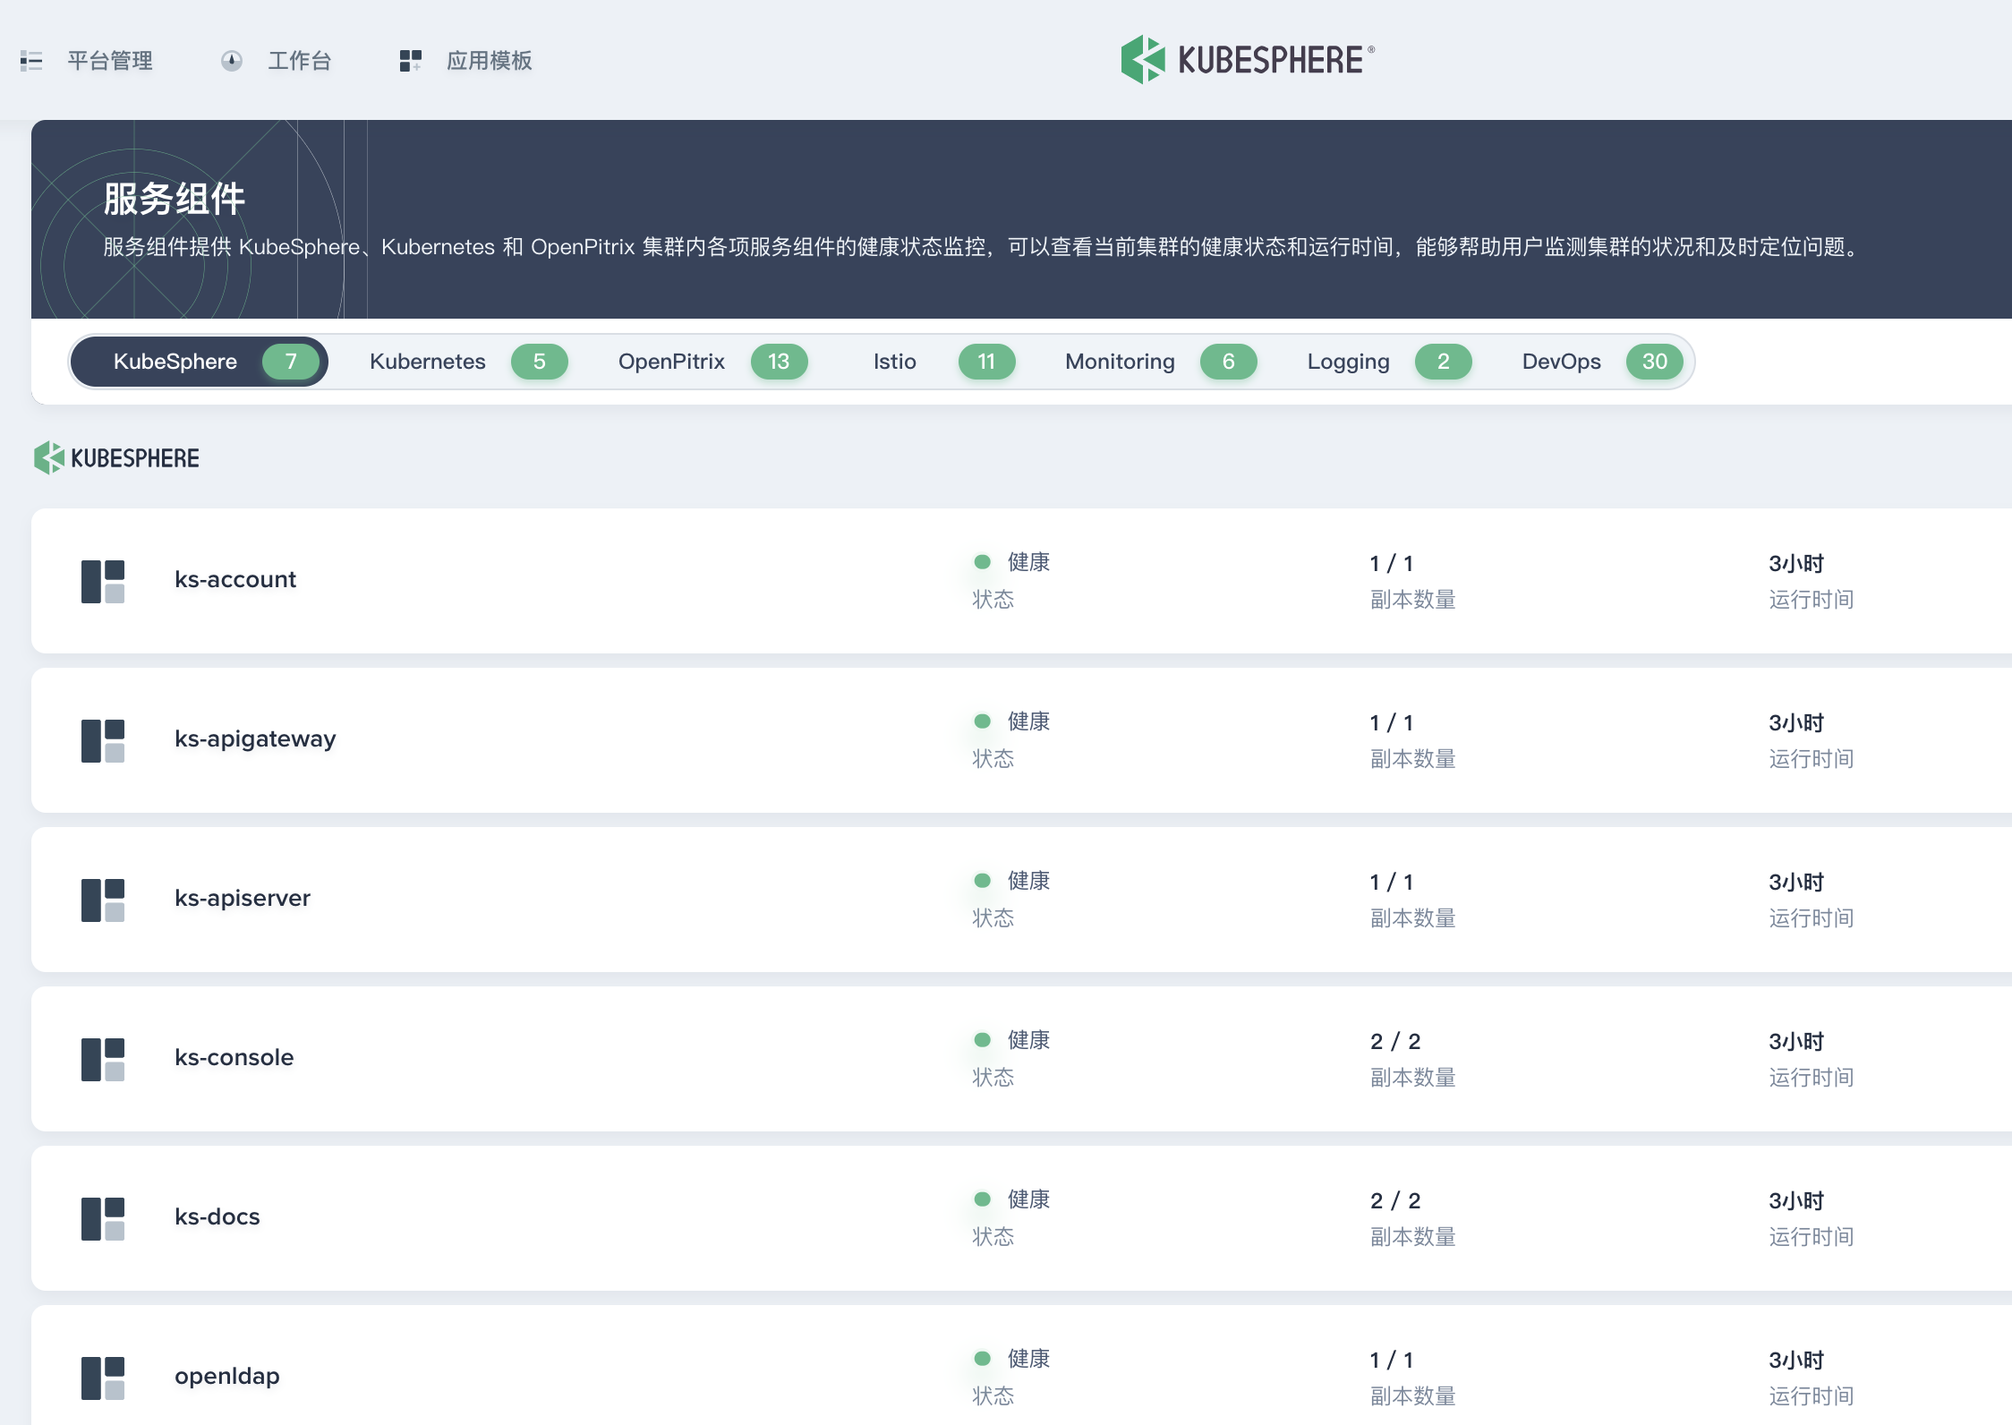The image size is (2012, 1425).
Task: Click the count badge 13 on OpenPitrix
Action: [779, 362]
